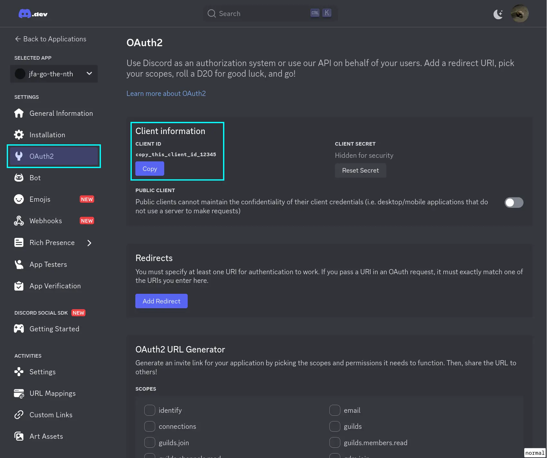Click the Art Assets image icon
This screenshot has width=547, height=458.
click(x=19, y=436)
